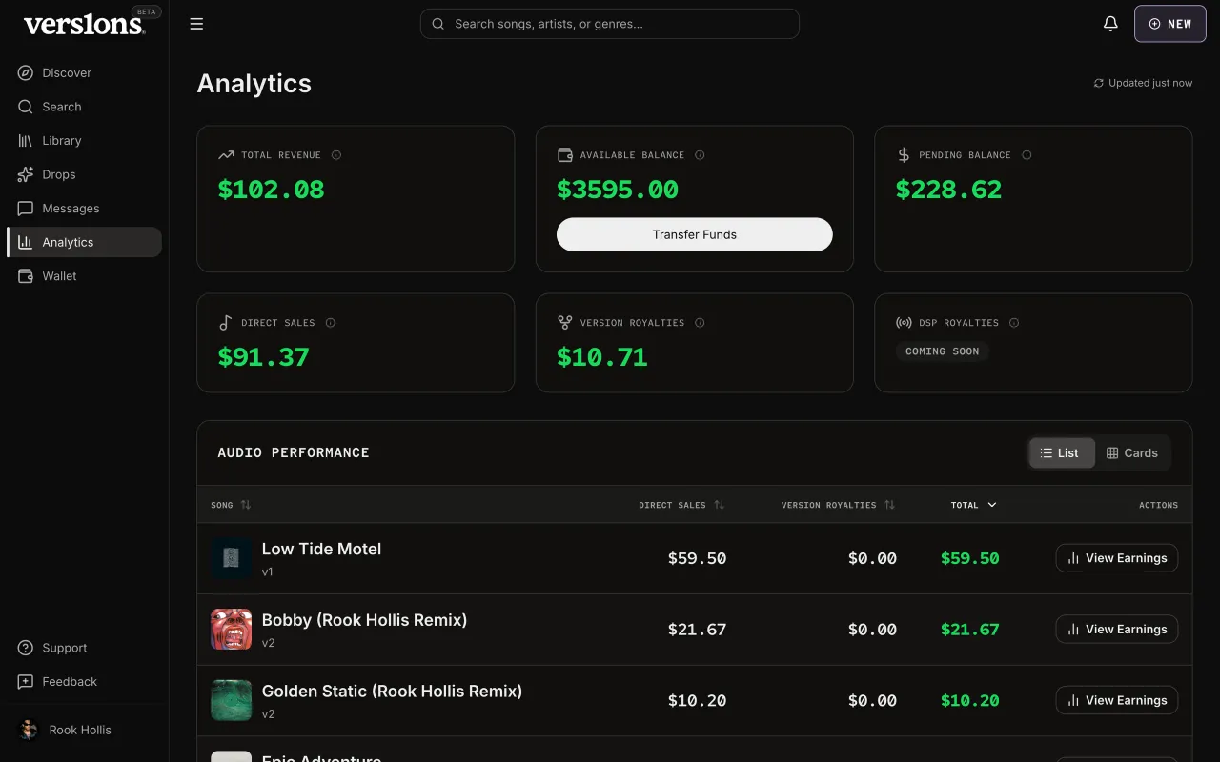Image resolution: width=1220 pixels, height=762 pixels.
Task: Open Messages in the sidebar
Action: pos(84,209)
